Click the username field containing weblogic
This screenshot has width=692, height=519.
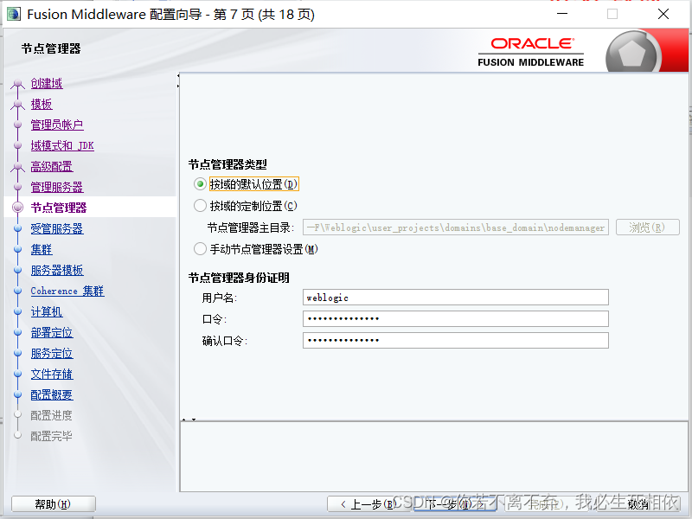coord(456,298)
